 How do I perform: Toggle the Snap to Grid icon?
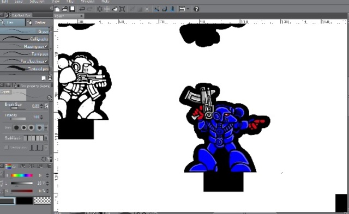point(172,9)
